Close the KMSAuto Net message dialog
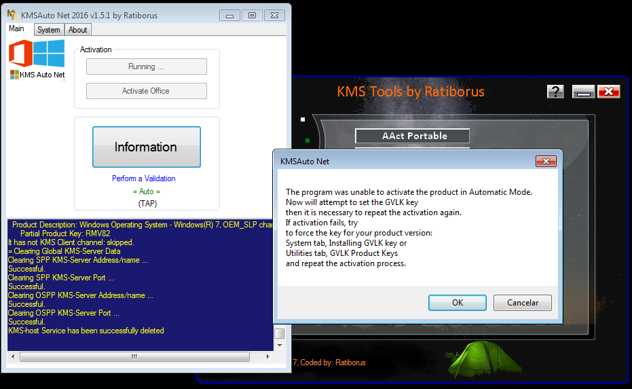The height and width of the screenshot is (389, 632). pyautogui.click(x=546, y=162)
